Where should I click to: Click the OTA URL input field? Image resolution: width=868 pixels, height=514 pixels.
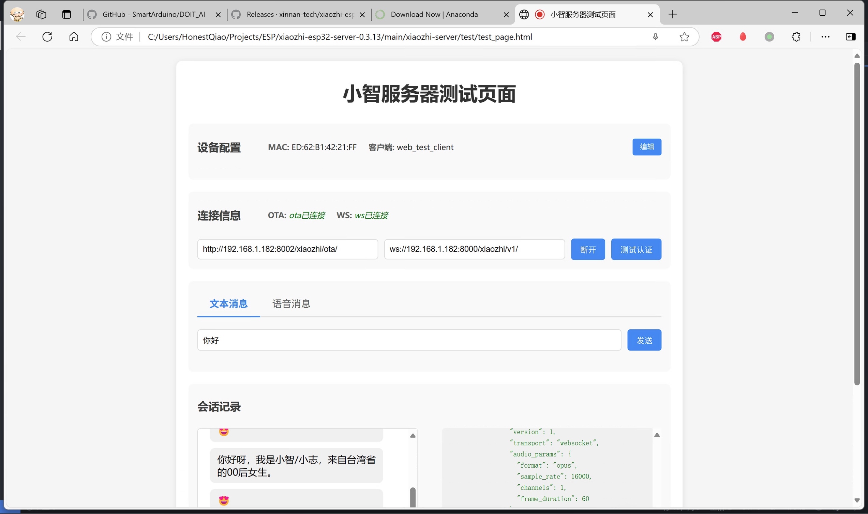click(287, 249)
